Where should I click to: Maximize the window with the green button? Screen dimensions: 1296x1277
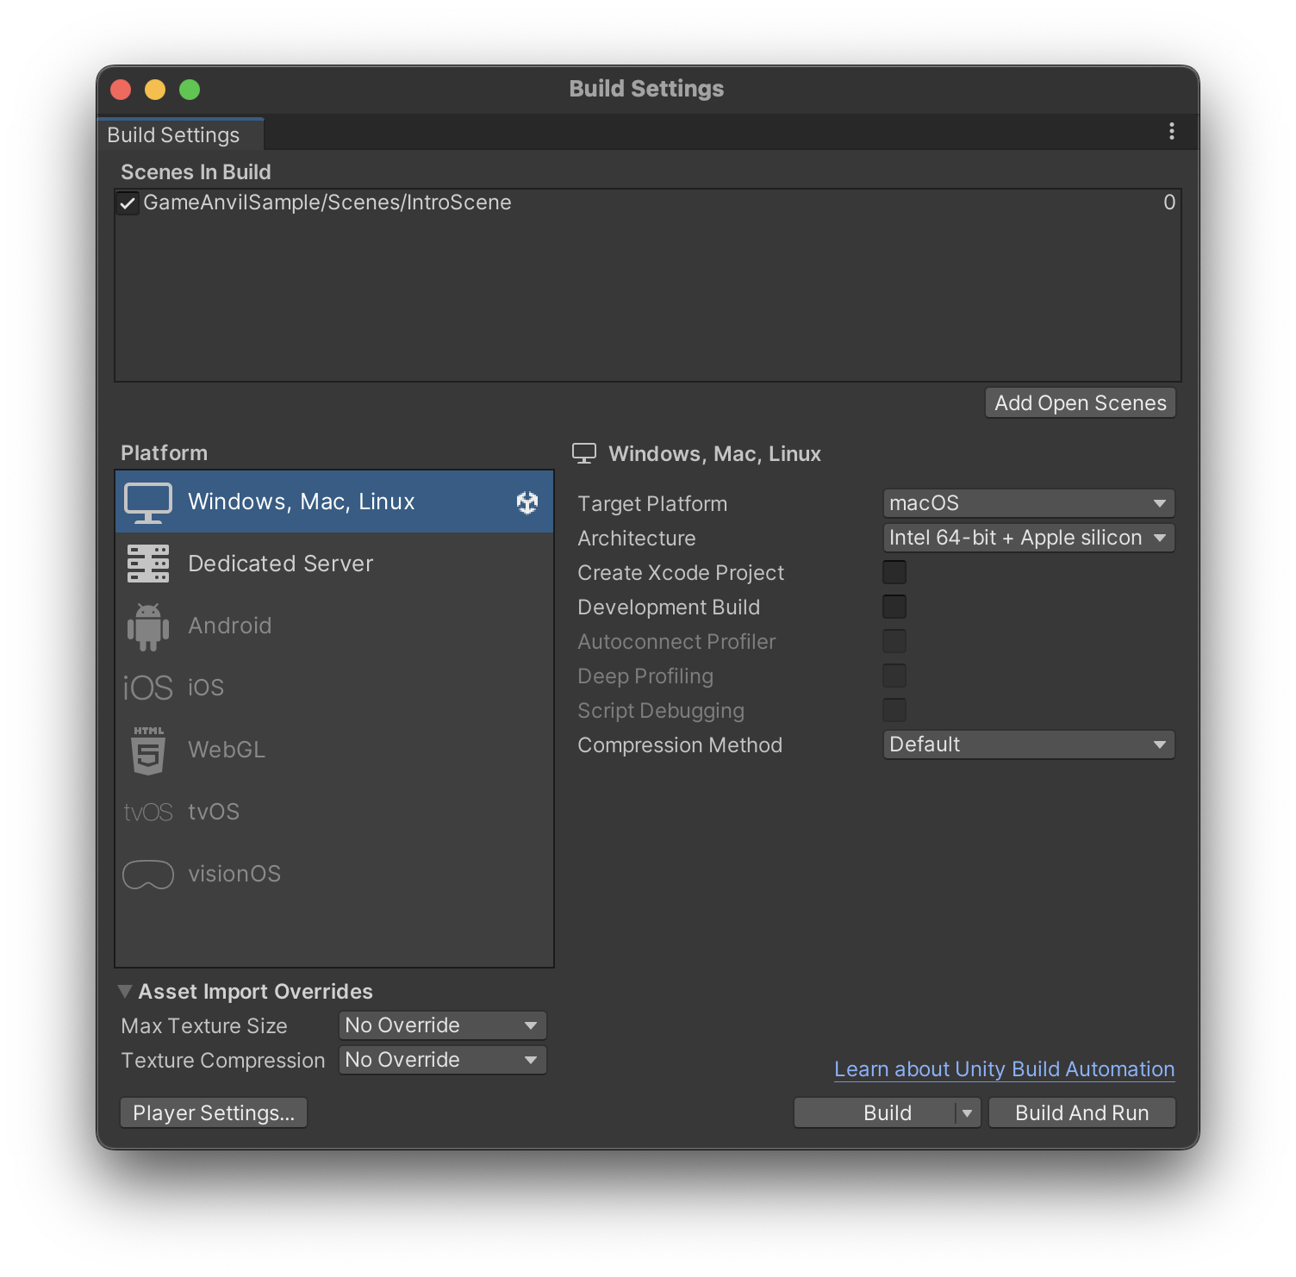pos(190,90)
